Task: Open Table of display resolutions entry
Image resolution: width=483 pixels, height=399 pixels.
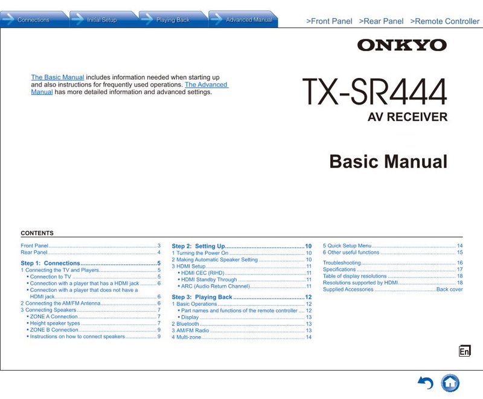Action: pyautogui.click(x=393, y=276)
